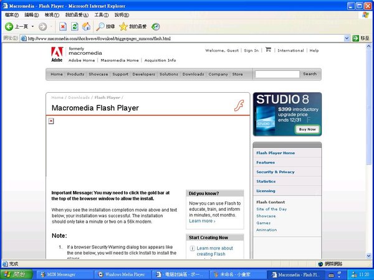Click the Internet zone globe in status bar
Viewport: 374px width, 280px height.
pos(320,264)
